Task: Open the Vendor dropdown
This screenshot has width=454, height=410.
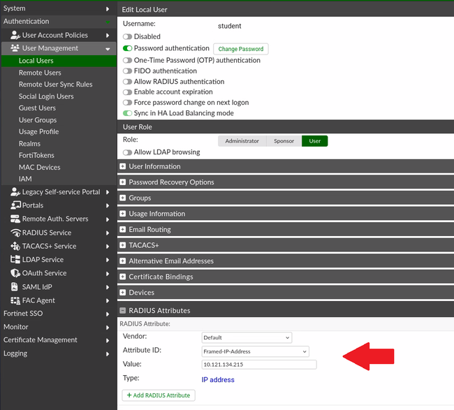Action: coord(246,337)
